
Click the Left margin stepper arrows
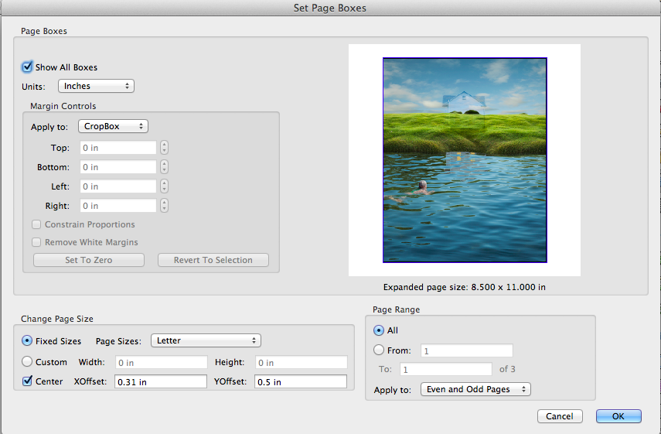pos(165,186)
